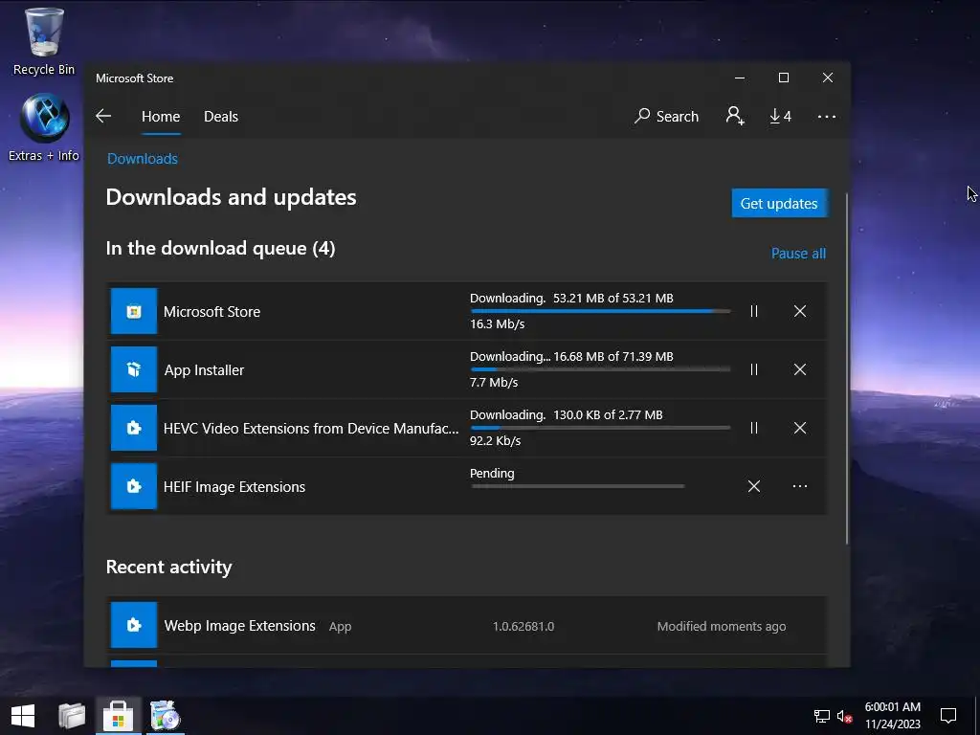Click the App Installer tile icon
This screenshot has height=735, width=980.
(x=134, y=369)
